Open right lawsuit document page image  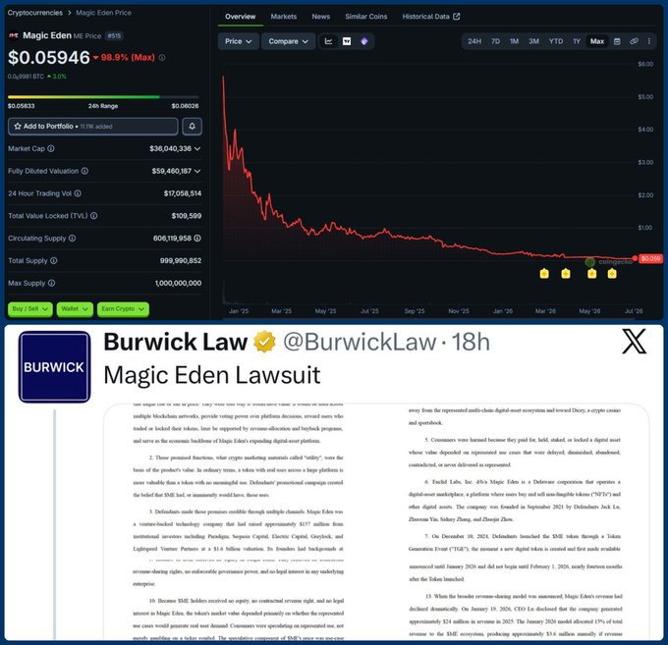click(x=514, y=521)
